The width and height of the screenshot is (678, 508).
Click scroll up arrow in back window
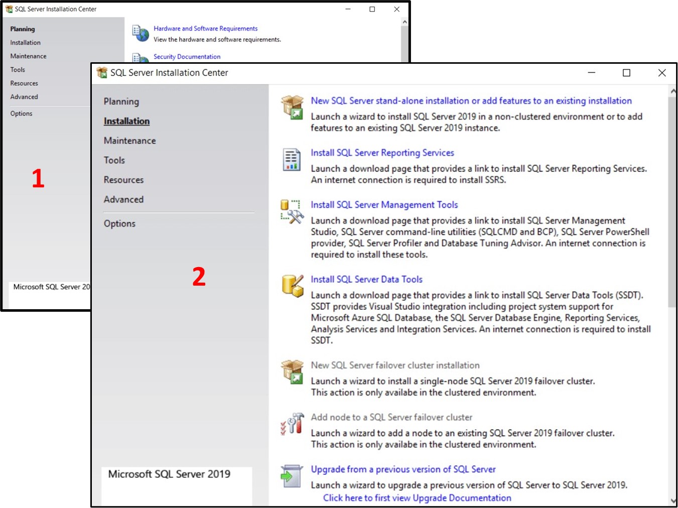pos(405,22)
